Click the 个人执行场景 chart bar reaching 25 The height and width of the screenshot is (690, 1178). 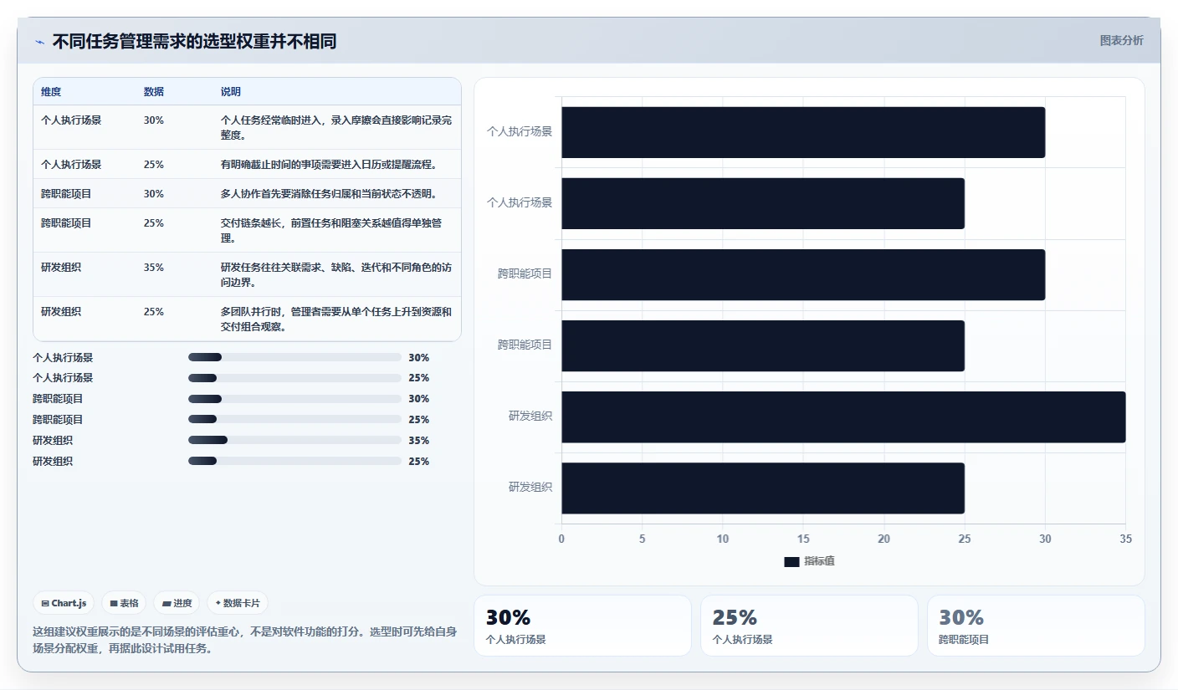tap(763, 203)
